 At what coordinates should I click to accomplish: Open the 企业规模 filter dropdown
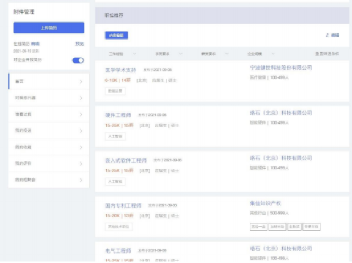(261, 54)
